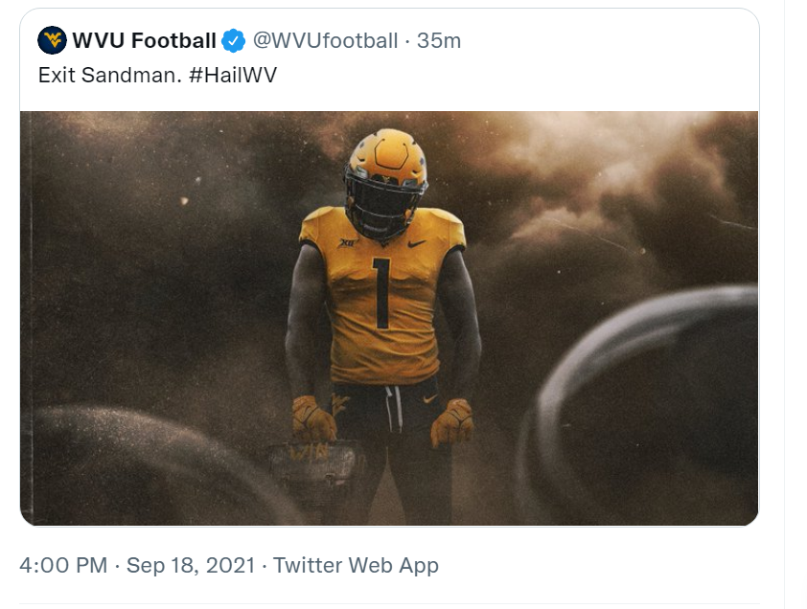Open the #HailWV hashtag
Image resolution: width=807 pixels, height=609 pixels.
point(233,75)
